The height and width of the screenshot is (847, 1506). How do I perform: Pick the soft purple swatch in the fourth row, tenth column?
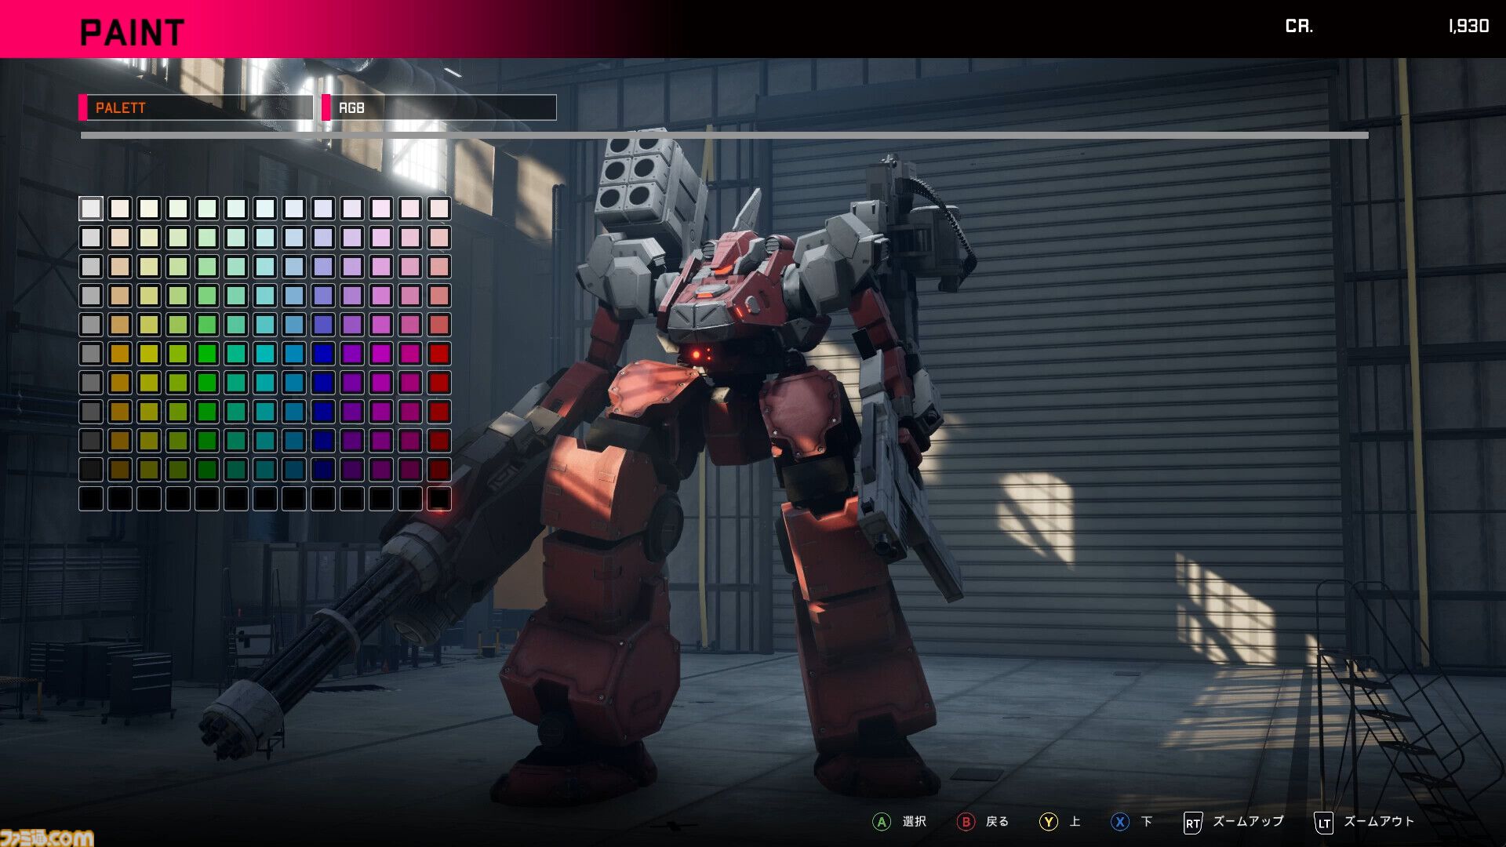click(352, 295)
